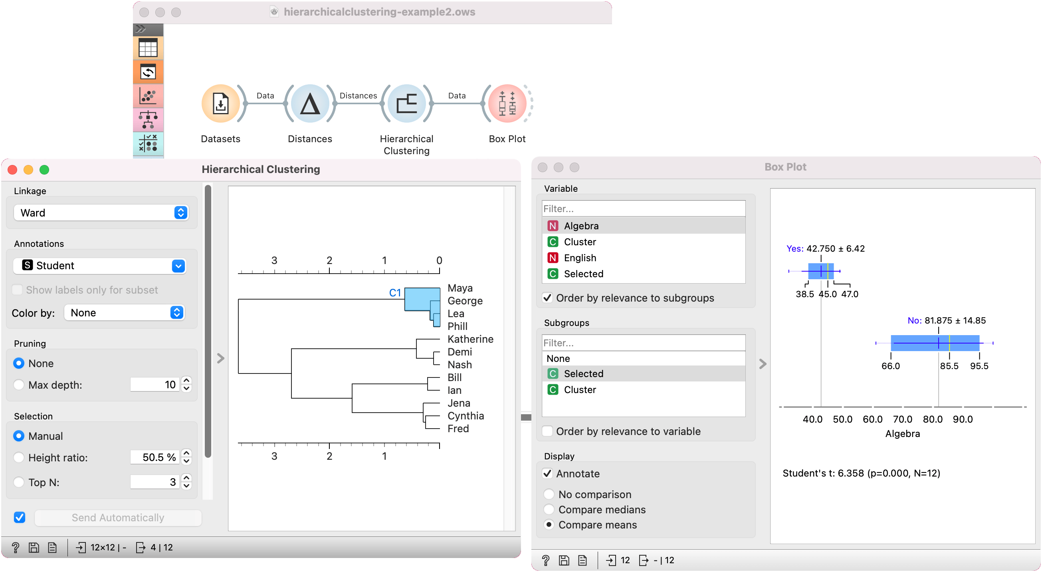Open report icon in Hierarchical Clustering status bar

[52, 548]
